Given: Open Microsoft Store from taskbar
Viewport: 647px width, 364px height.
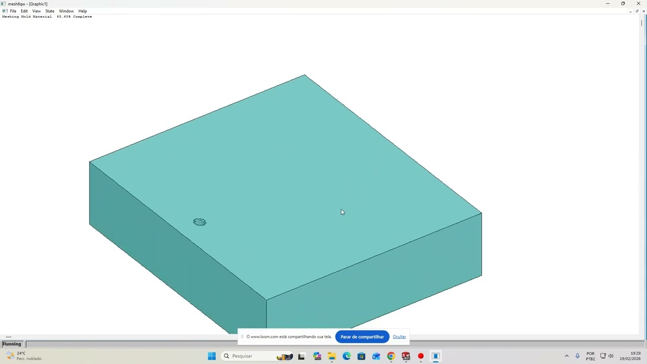Looking at the screenshot, I should click(x=361, y=356).
